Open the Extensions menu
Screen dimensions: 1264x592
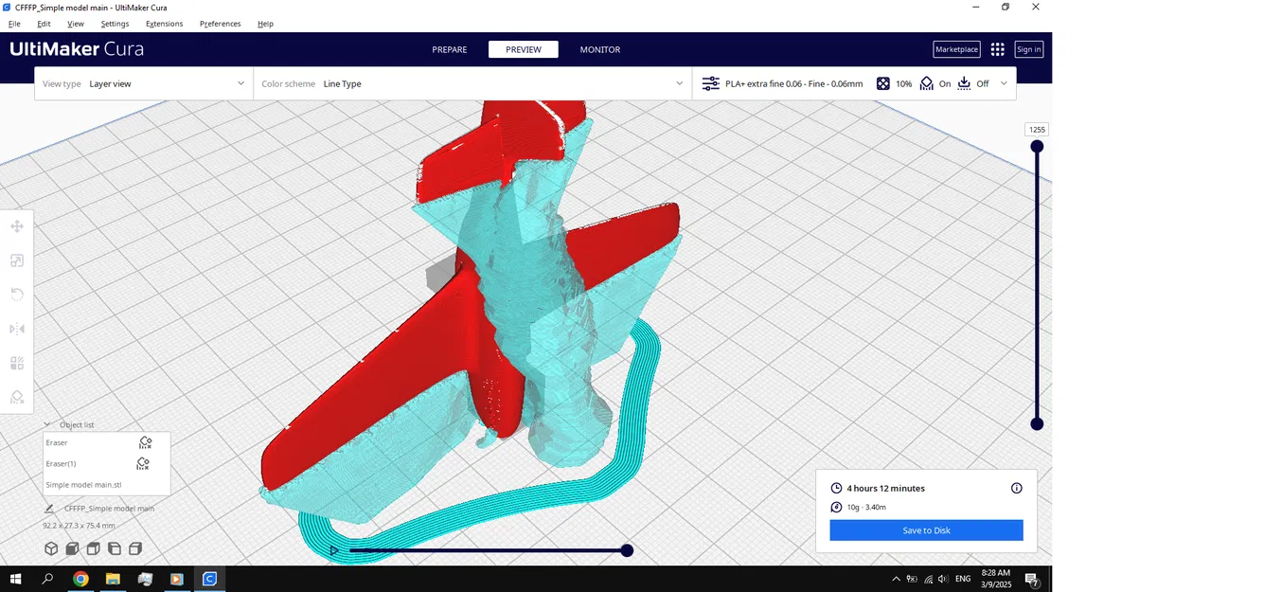click(x=164, y=24)
